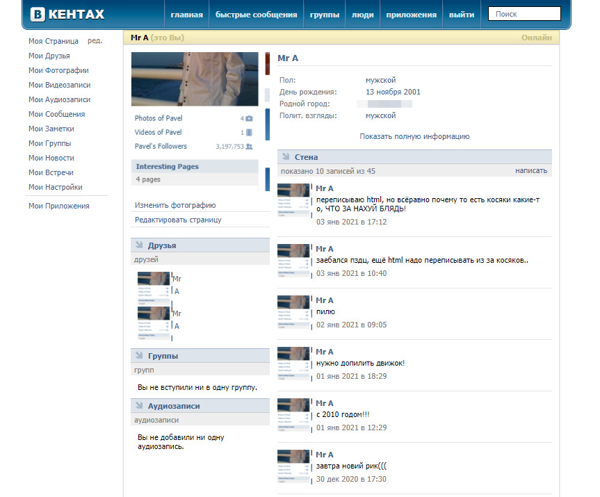The image size is (600, 497).
Task: Click the camera icon beside Photos of Pavel
Action: coord(249,119)
